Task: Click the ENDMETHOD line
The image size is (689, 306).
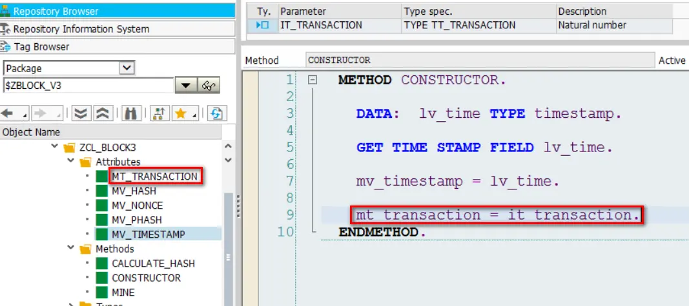Action: (x=382, y=232)
